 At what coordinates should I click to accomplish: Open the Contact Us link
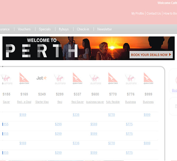point(154,13)
